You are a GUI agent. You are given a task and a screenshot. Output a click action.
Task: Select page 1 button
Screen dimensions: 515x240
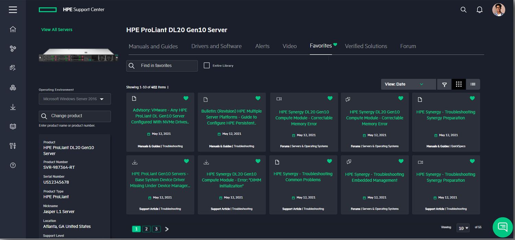coord(136,229)
